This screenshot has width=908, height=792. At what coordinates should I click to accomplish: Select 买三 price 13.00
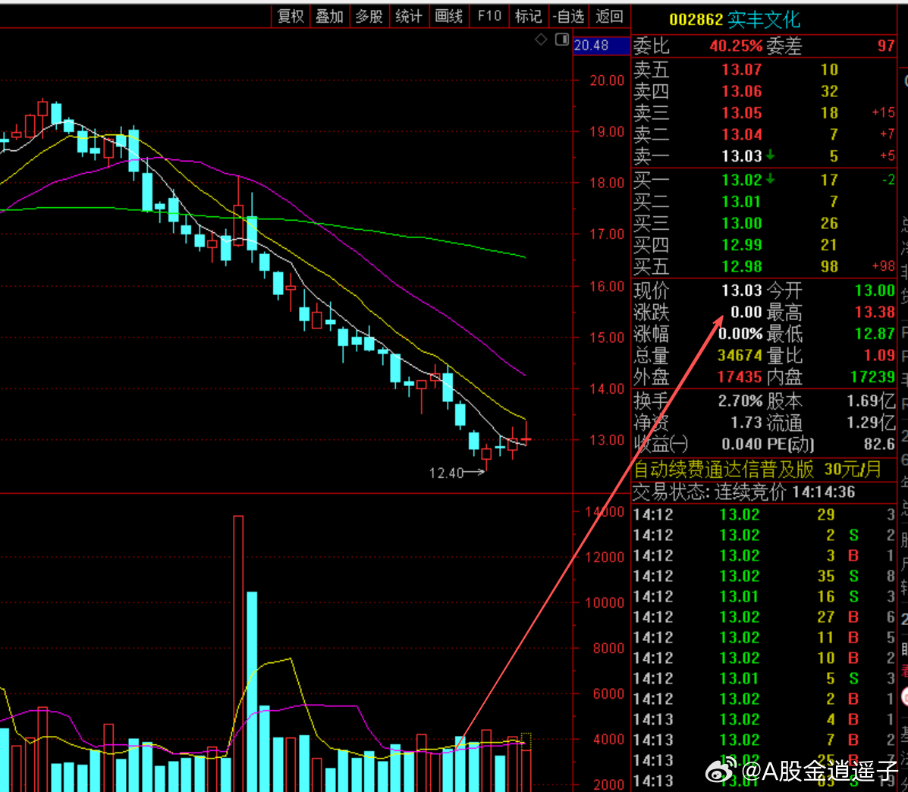coord(741,223)
